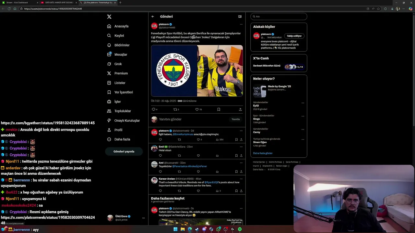The width and height of the screenshot is (415, 233).
Task: Click Daha fazla göster link
Action: coord(263,153)
